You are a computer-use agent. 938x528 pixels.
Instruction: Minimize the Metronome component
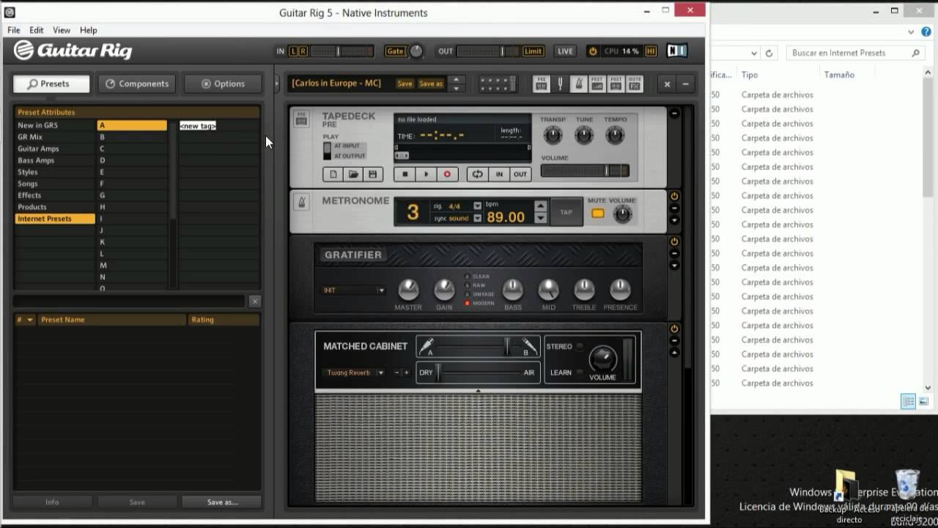[674, 208]
